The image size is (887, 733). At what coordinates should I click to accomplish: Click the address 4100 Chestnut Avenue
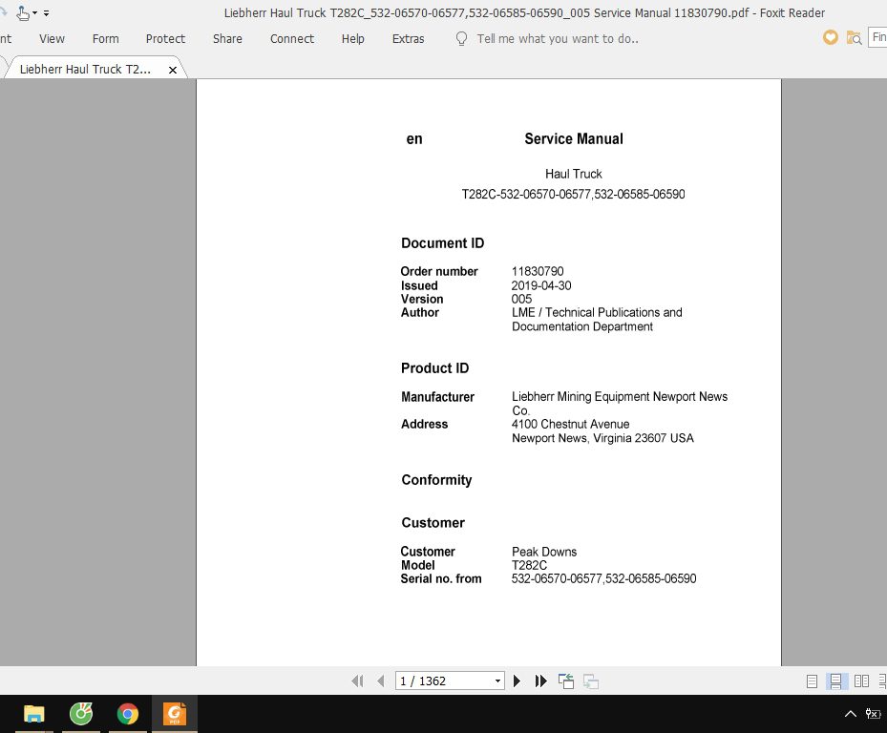[571, 424]
